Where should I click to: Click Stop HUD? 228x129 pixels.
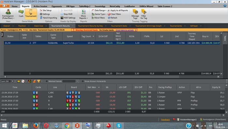pyautogui.click(x=66, y=14)
